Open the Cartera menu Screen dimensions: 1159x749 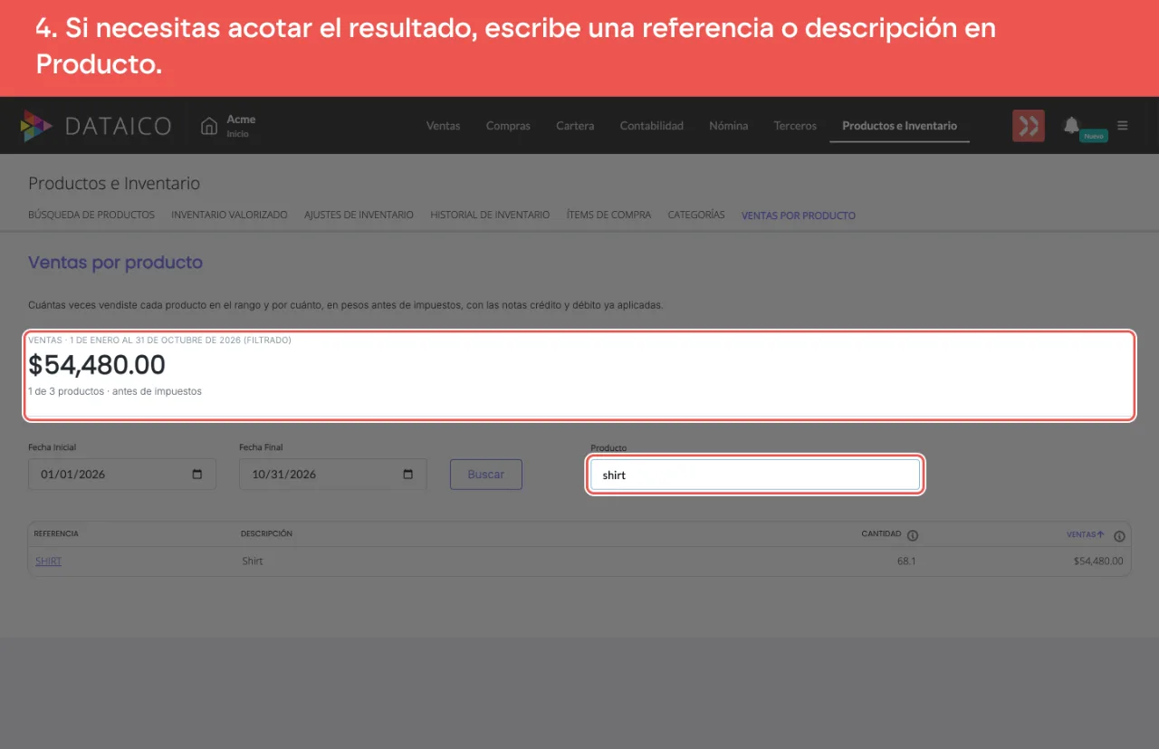pyautogui.click(x=575, y=126)
